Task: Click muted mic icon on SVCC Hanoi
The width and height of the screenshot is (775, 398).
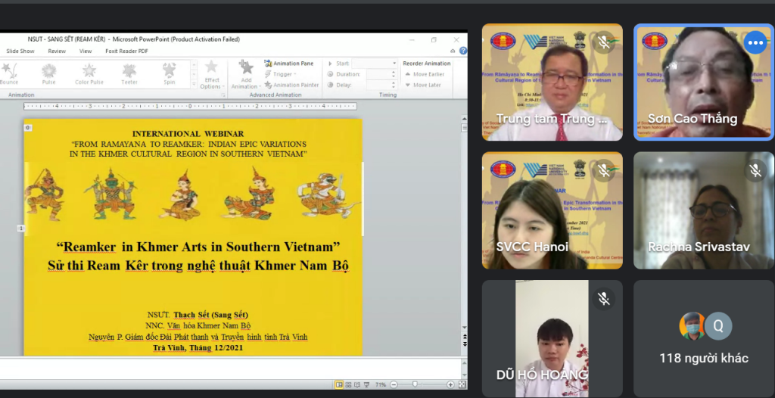Action: [603, 171]
